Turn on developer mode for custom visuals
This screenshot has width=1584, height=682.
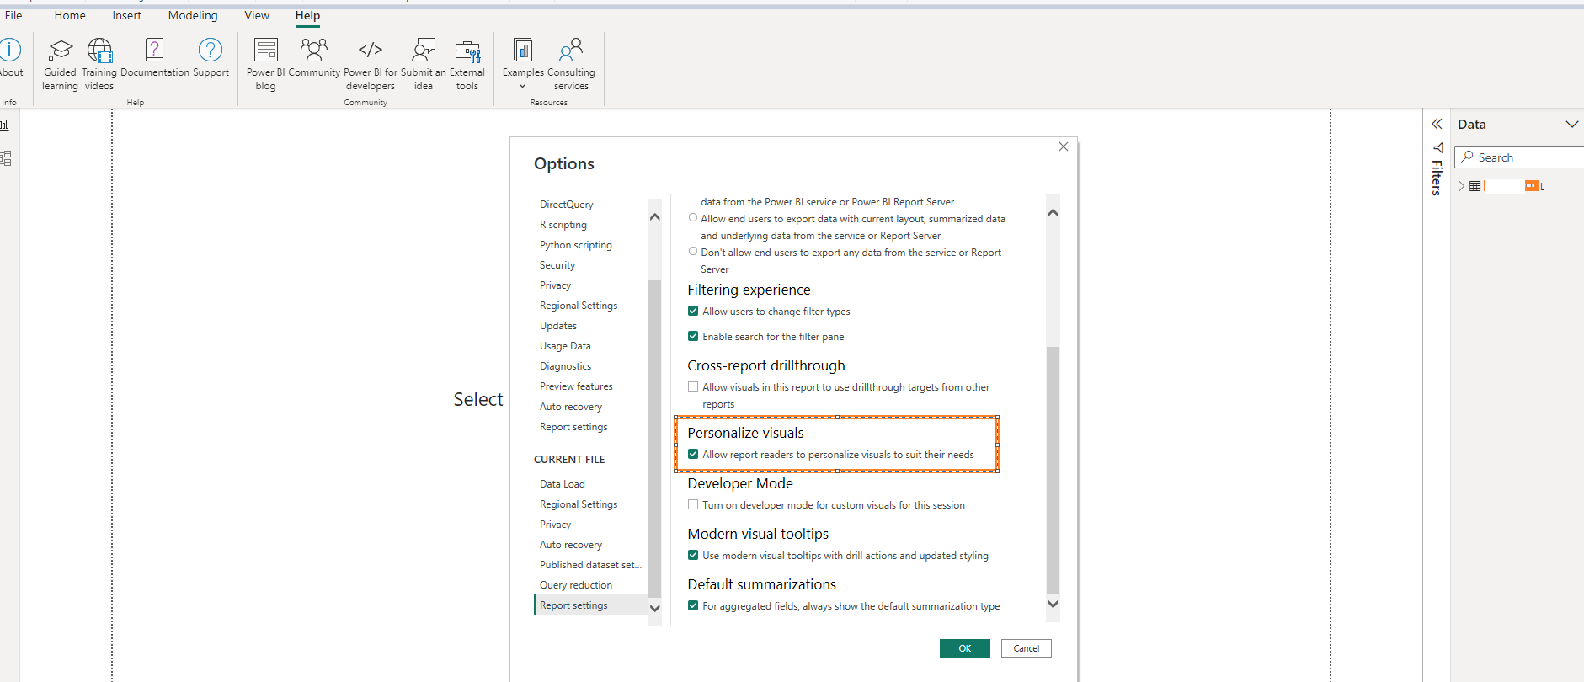tap(693, 505)
